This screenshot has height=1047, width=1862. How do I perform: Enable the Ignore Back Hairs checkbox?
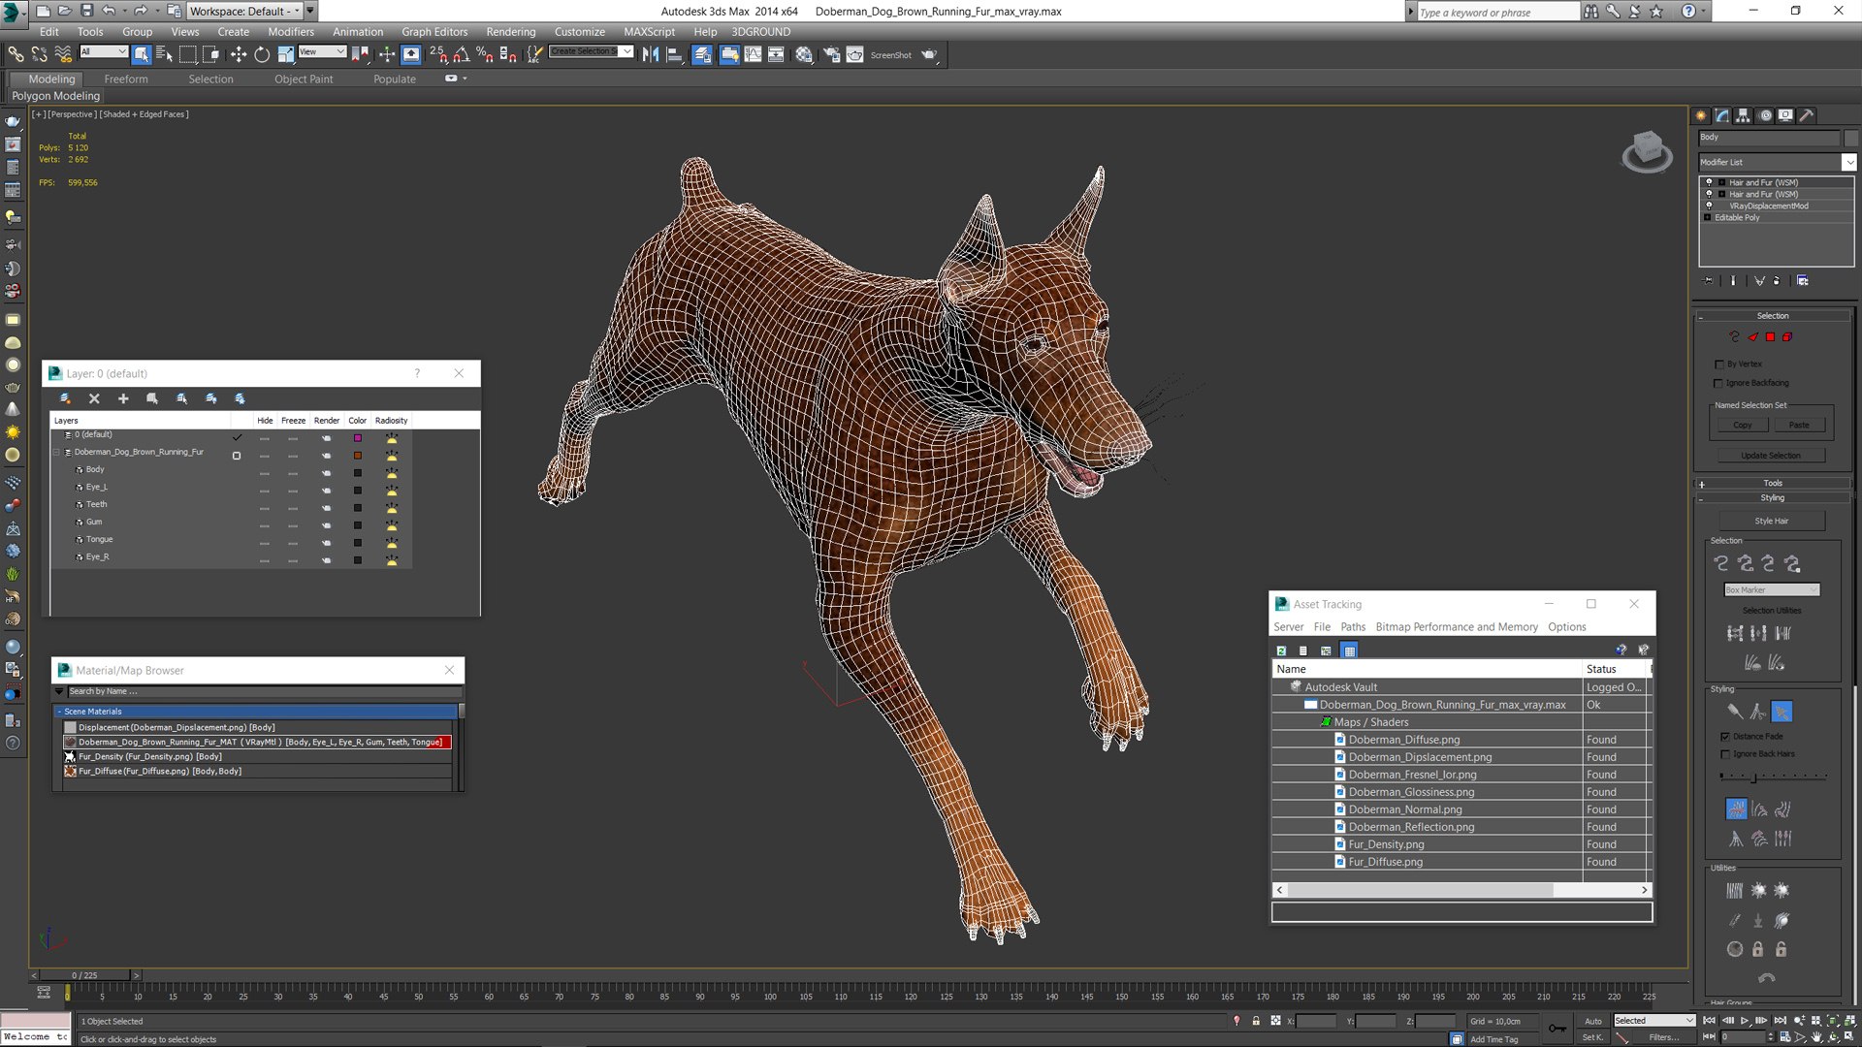click(x=1725, y=754)
